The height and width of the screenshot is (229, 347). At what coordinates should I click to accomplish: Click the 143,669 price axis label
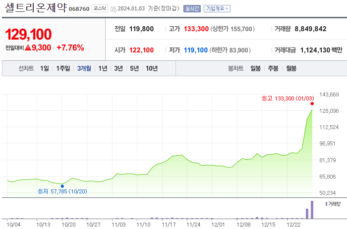[x=329, y=94]
